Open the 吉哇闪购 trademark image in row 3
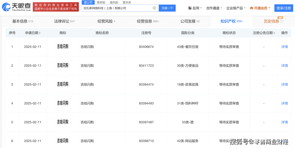The width and height of the screenshot is (295, 148). (x=63, y=84)
